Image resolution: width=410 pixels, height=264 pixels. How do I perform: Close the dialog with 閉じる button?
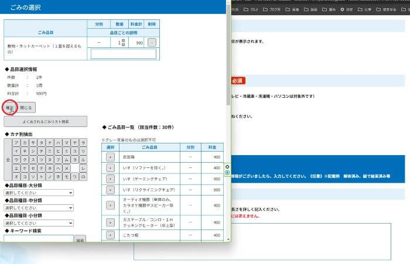26,108
